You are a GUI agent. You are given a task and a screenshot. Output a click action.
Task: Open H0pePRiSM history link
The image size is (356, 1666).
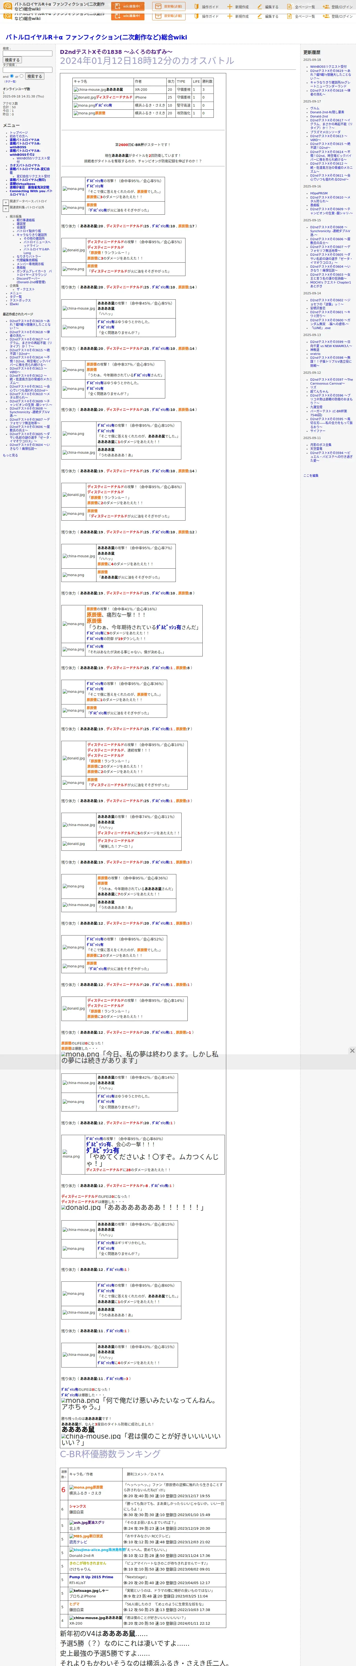tap(319, 193)
